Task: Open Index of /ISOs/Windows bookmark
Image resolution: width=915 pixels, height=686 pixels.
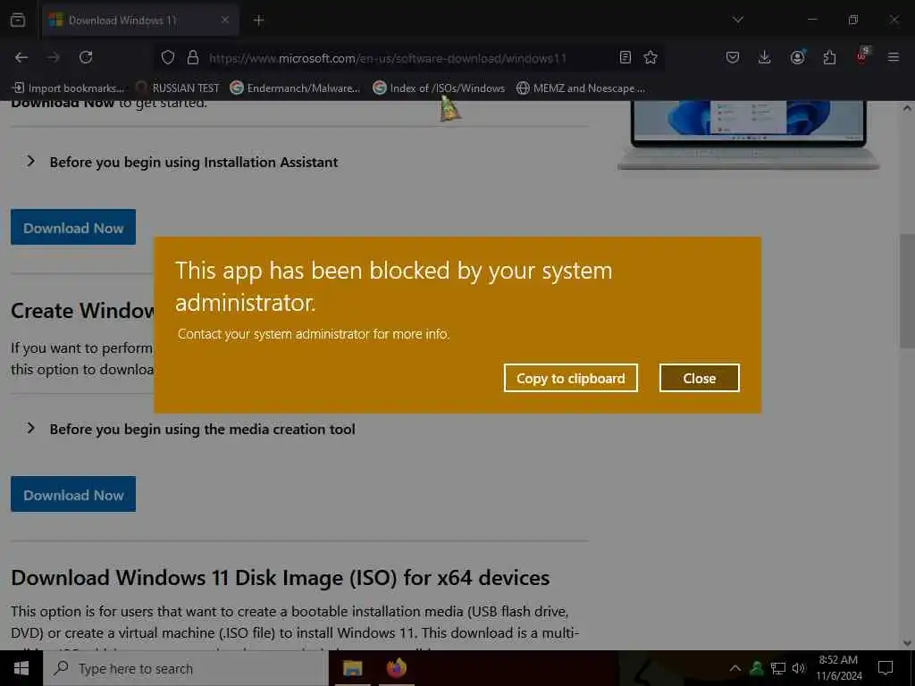Action: pos(439,88)
